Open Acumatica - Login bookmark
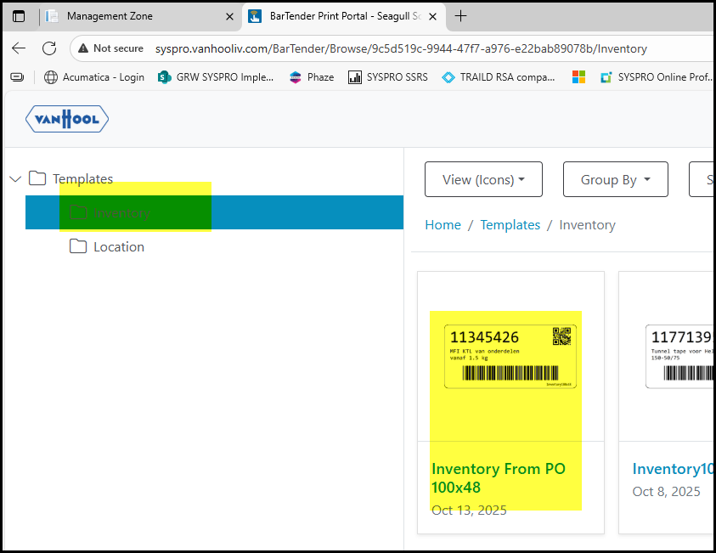The height and width of the screenshot is (553, 716). 93,77
